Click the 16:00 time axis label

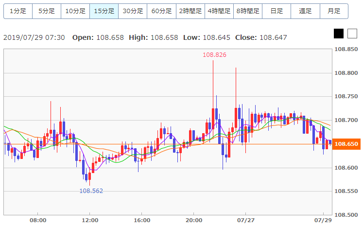tap(142, 220)
